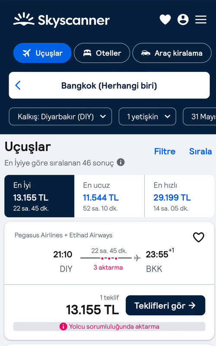The image size is (216, 346).
Task: Expand the 1 yetişkin passenger dropdown
Action: point(147,116)
